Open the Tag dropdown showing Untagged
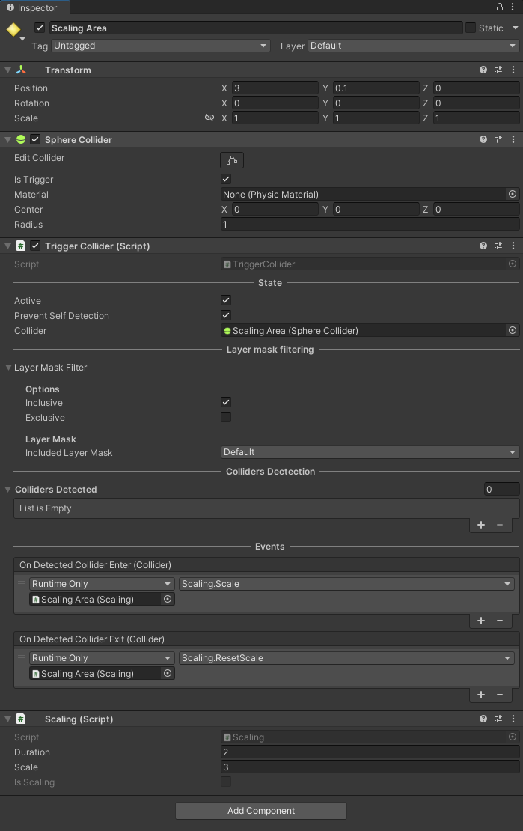 point(159,46)
